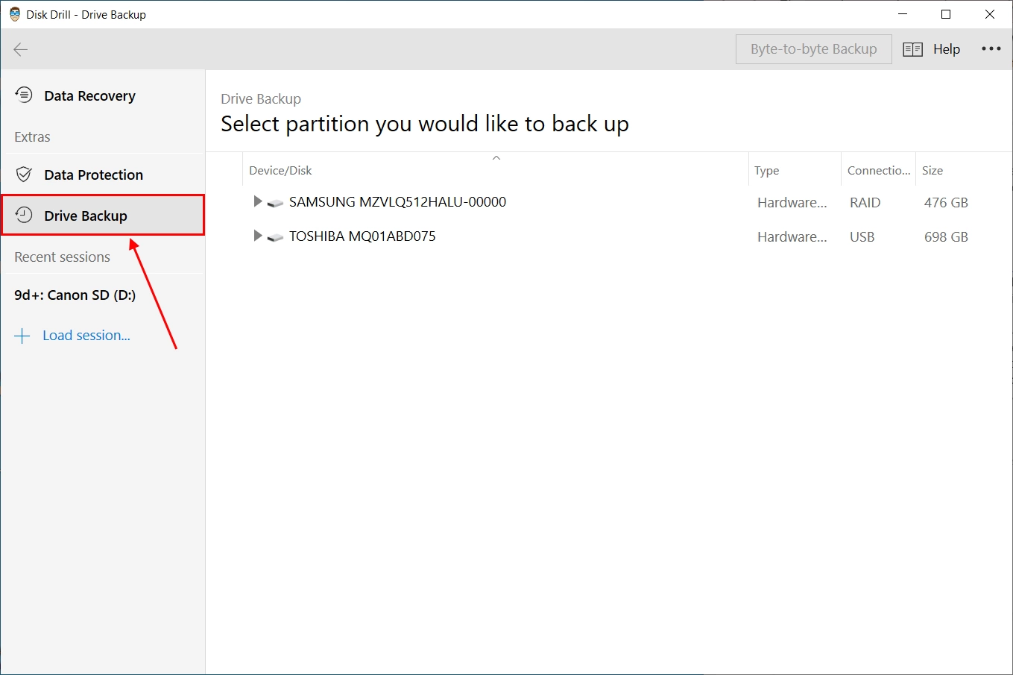The image size is (1013, 675).
Task: Click the Recent sessions label
Action: [62, 257]
